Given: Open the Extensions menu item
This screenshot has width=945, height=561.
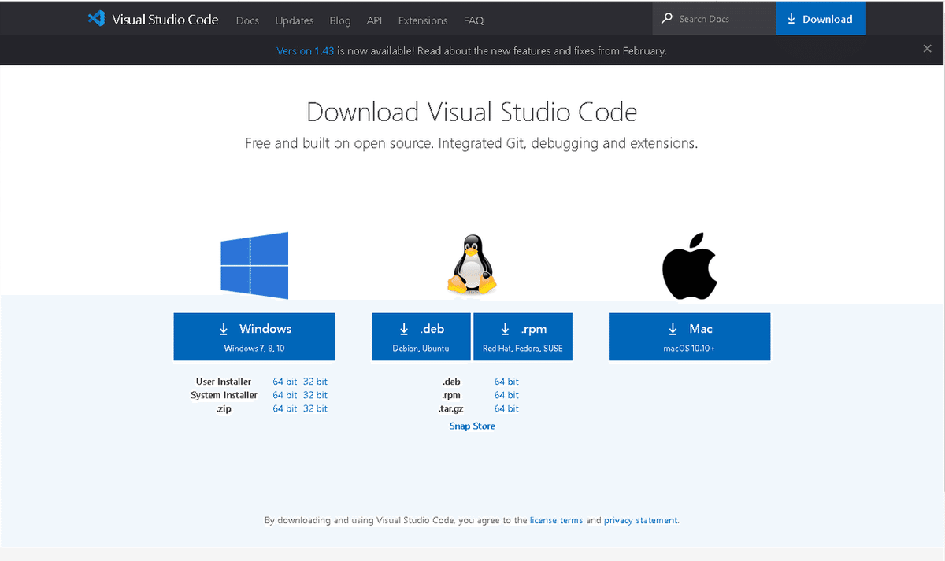Looking at the screenshot, I should (x=423, y=20).
